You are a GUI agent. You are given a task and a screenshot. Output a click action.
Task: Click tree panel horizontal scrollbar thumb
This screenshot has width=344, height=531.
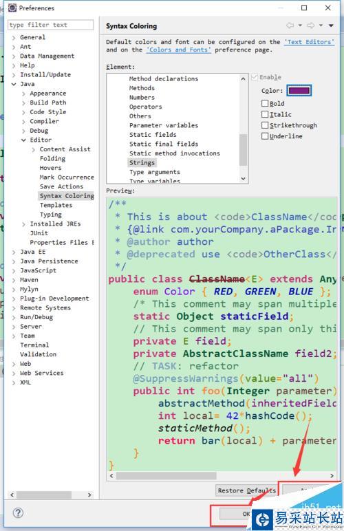pyautogui.click(x=44, y=495)
